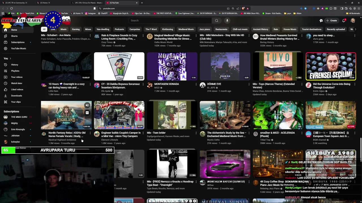Image resolution: width=362 pixels, height=203 pixels.
Task: Select the Music filter chip
Action: click(x=64, y=29)
